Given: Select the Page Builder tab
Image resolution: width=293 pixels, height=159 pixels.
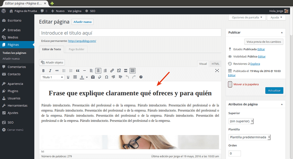Looking at the screenshot, I should [x=76, y=49].
